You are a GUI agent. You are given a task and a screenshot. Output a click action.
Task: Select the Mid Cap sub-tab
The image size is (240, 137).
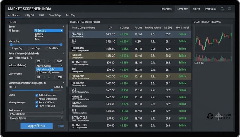[x=71, y=15]
